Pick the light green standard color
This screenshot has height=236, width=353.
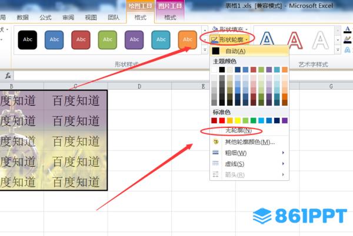point(245,120)
